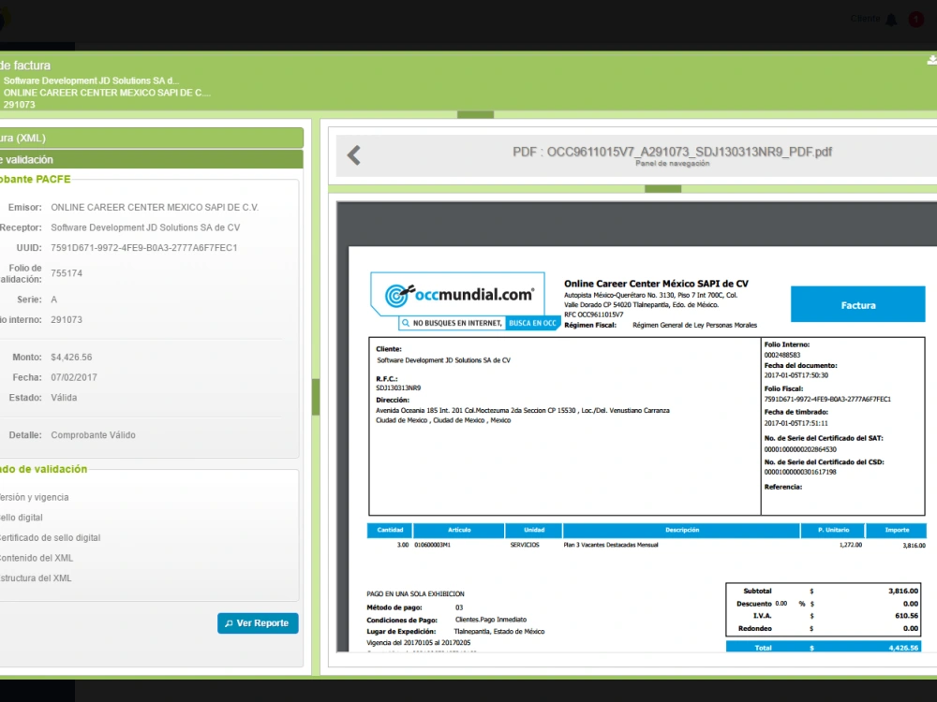
Task: Click the header text ONLINE CAREER CENTER MEXICO SAPI
Action: (x=107, y=93)
